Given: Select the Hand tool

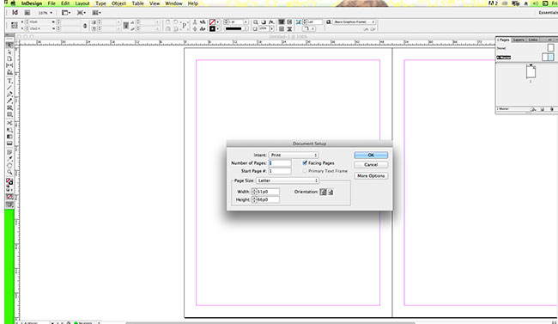Looking at the screenshot, I should 9,165.
